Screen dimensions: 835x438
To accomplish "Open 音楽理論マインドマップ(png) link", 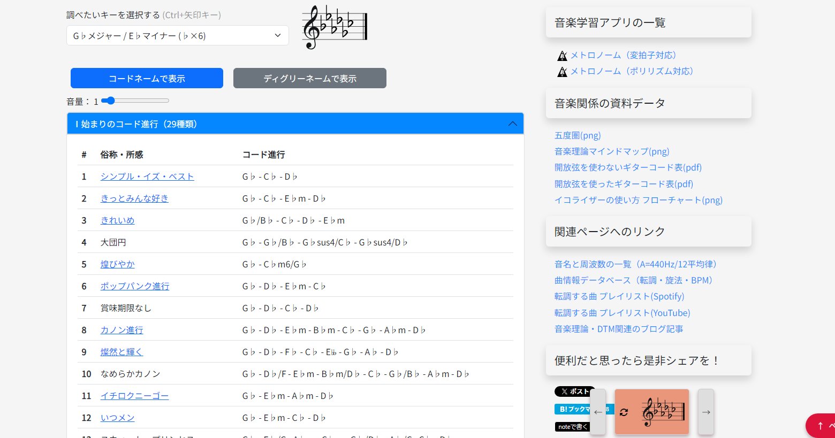I will tap(612, 151).
